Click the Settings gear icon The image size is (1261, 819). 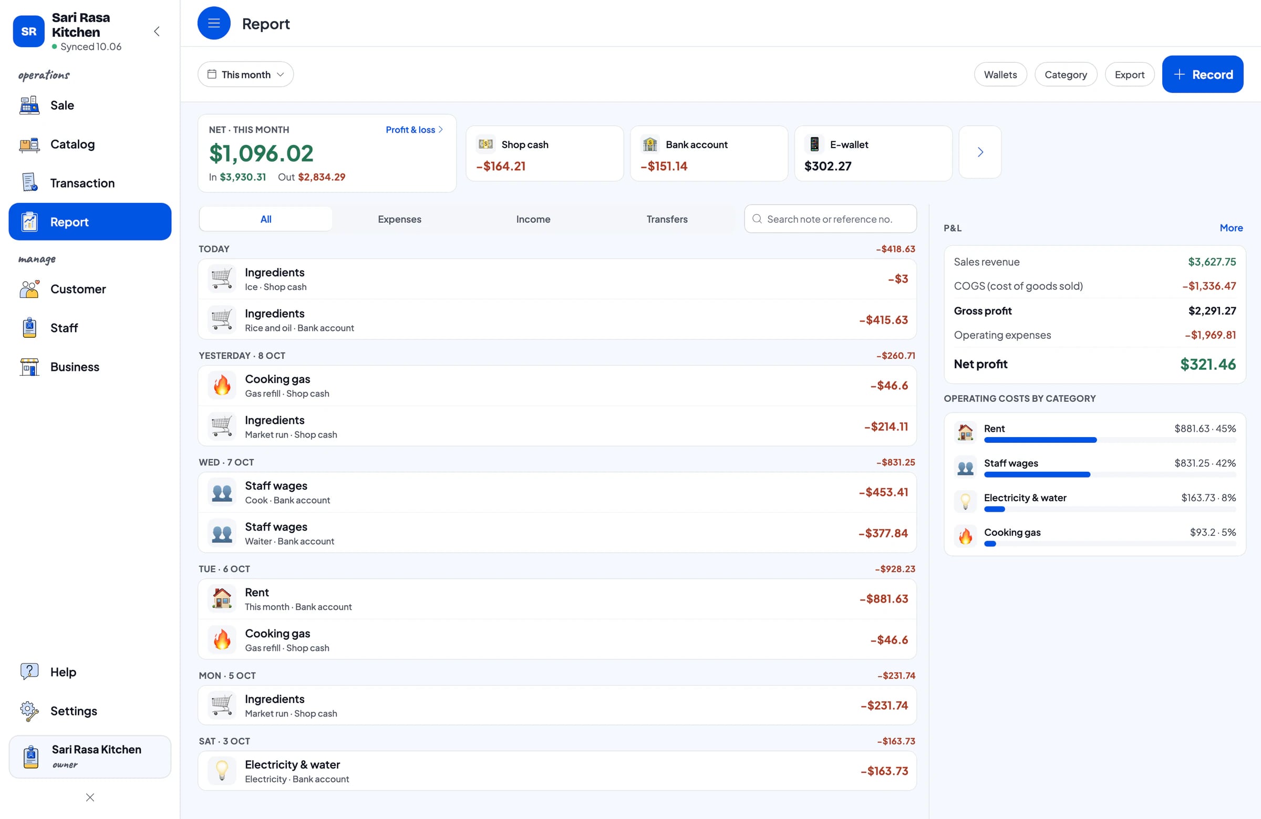coord(29,711)
